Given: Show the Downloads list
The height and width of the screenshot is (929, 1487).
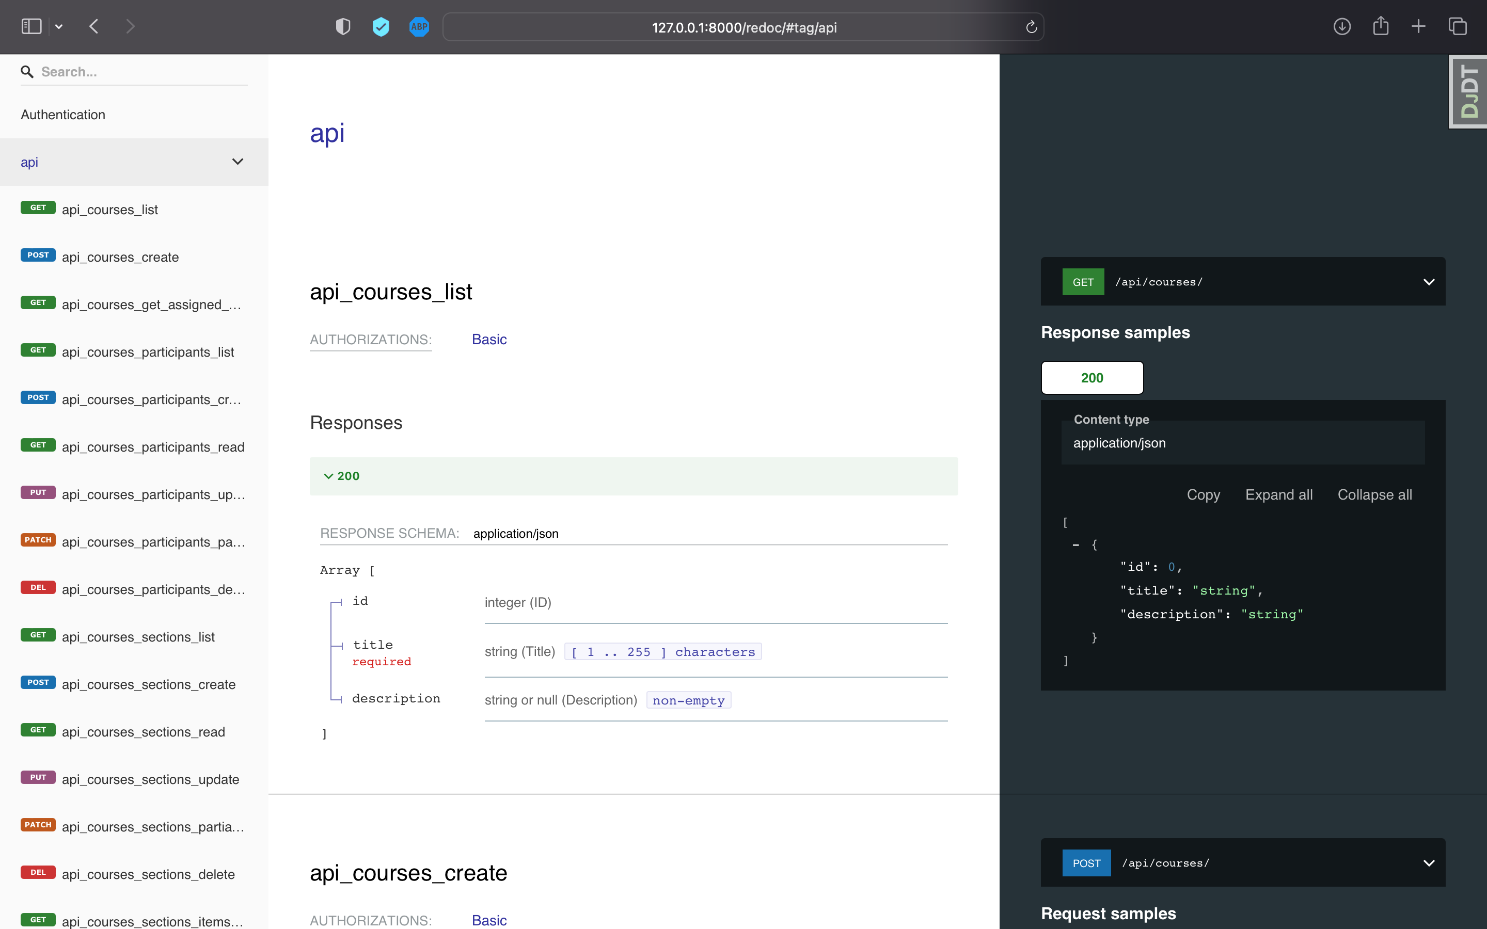Looking at the screenshot, I should point(1342,26).
